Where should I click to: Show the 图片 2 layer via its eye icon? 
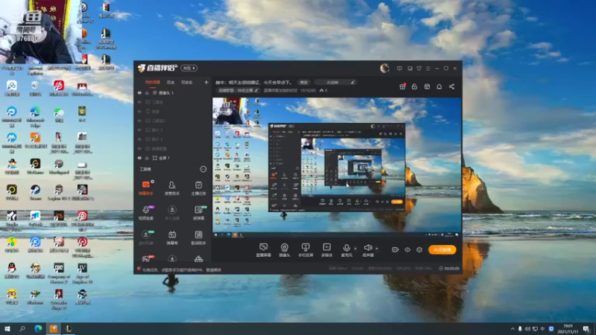(x=139, y=139)
